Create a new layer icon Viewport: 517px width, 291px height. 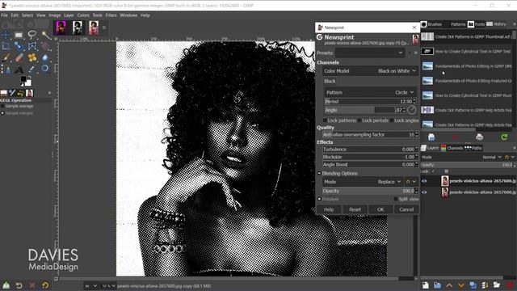tap(426, 285)
